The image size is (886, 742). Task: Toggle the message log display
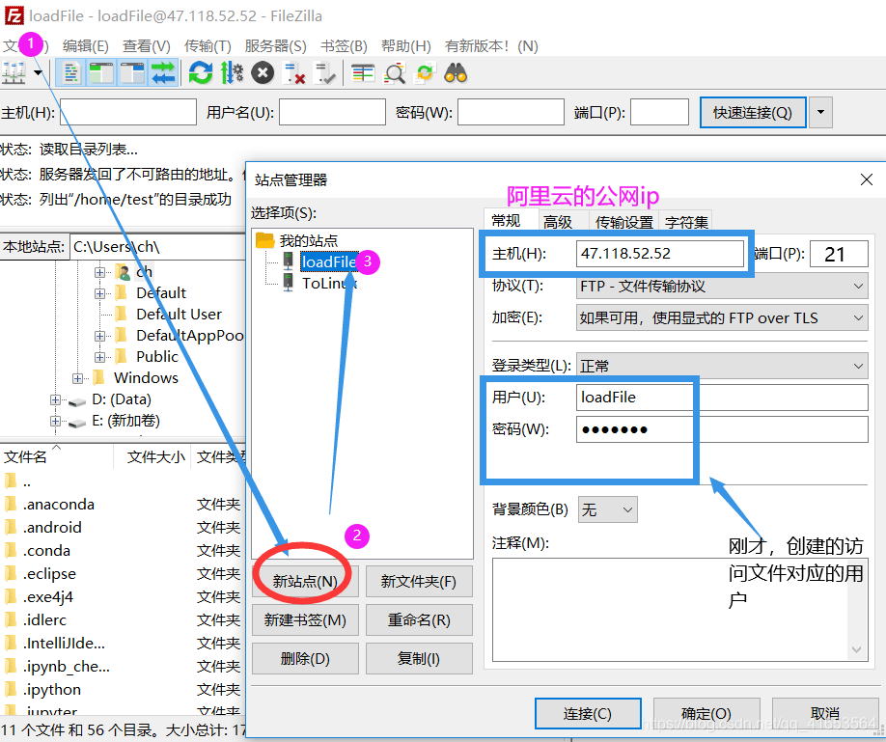point(71,73)
